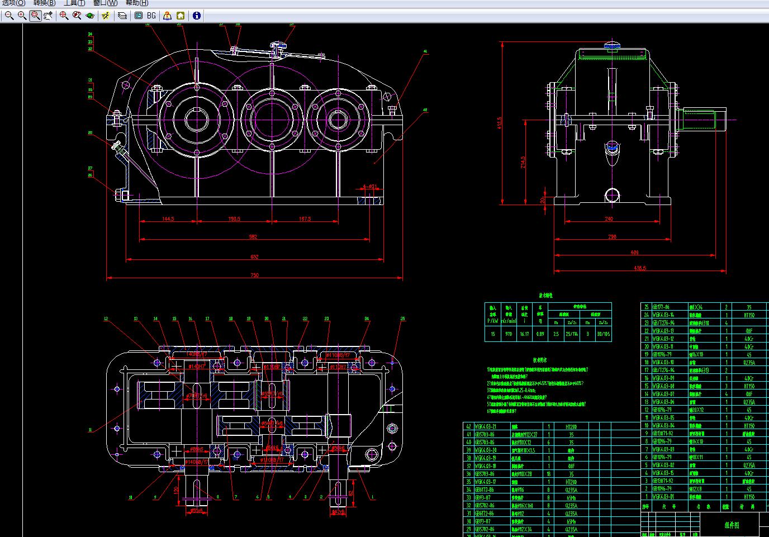Toggle the BG background color button

click(x=151, y=16)
